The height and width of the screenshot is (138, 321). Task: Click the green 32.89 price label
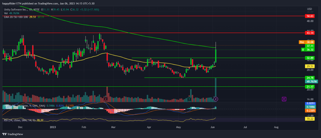point(310,58)
